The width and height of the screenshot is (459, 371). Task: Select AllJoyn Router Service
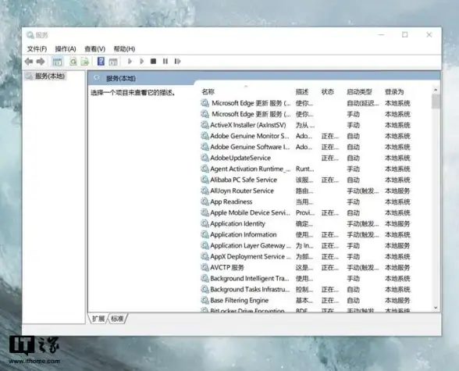305,191
